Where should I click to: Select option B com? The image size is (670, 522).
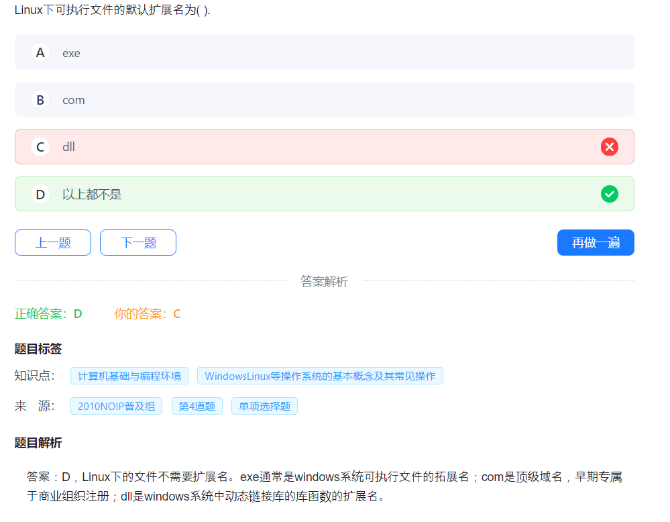[x=325, y=99]
